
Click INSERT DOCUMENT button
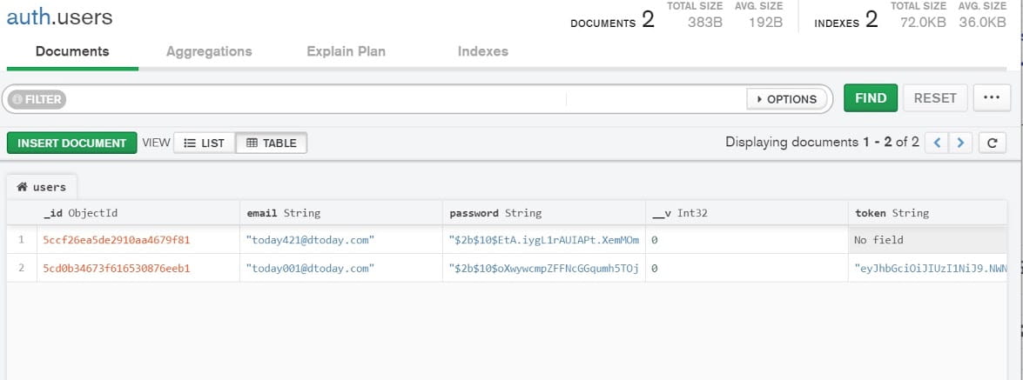point(71,143)
